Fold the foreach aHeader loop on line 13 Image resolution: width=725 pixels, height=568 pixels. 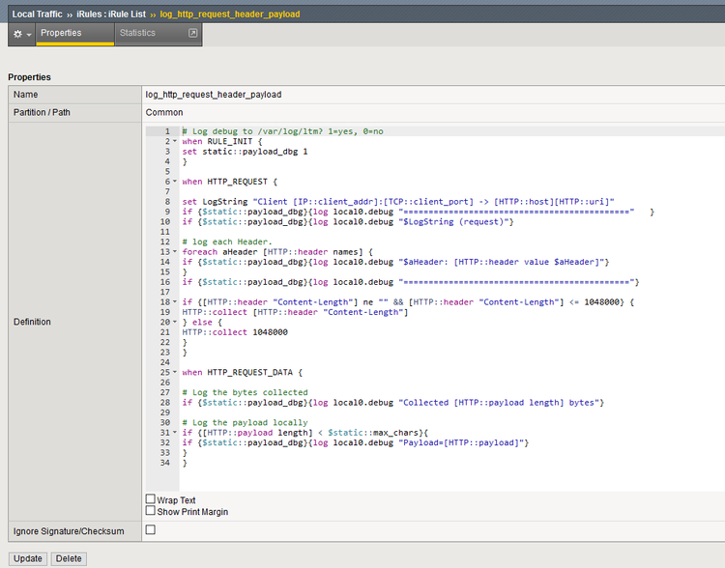point(175,252)
